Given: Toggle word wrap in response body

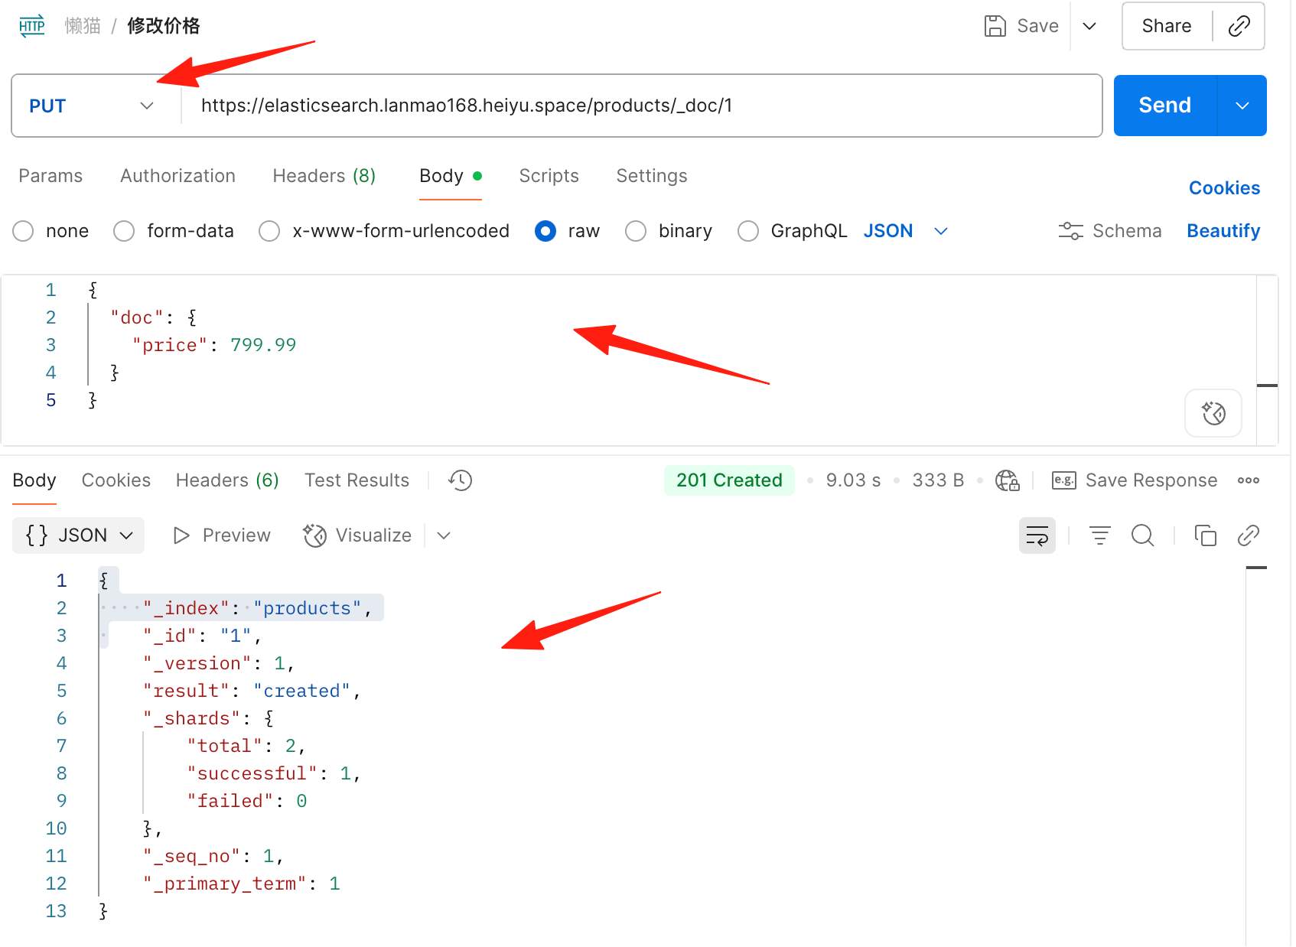Looking at the screenshot, I should coord(1037,535).
